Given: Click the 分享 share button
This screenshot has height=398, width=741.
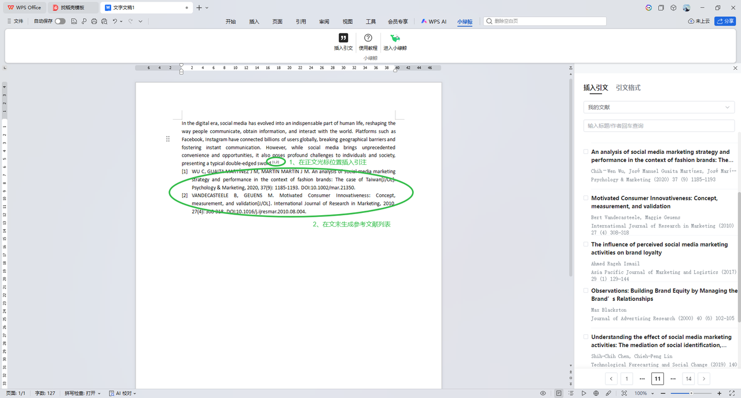Looking at the screenshot, I should 725,21.
